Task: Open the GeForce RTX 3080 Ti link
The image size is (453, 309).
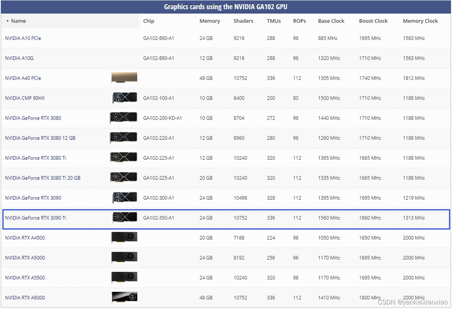Action: pyautogui.click(x=36, y=158)
